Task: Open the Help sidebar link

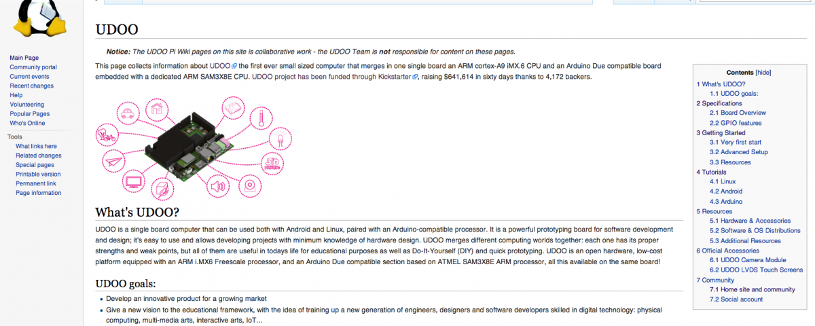Action: point(16,95)
